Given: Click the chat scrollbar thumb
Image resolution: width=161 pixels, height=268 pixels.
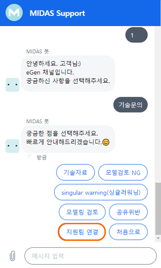Looking at the screenshot, I should 158,209.
